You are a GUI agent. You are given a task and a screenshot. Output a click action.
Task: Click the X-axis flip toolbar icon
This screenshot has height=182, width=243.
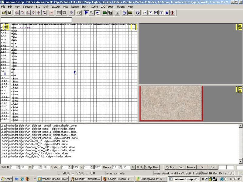tap(17, 13)
